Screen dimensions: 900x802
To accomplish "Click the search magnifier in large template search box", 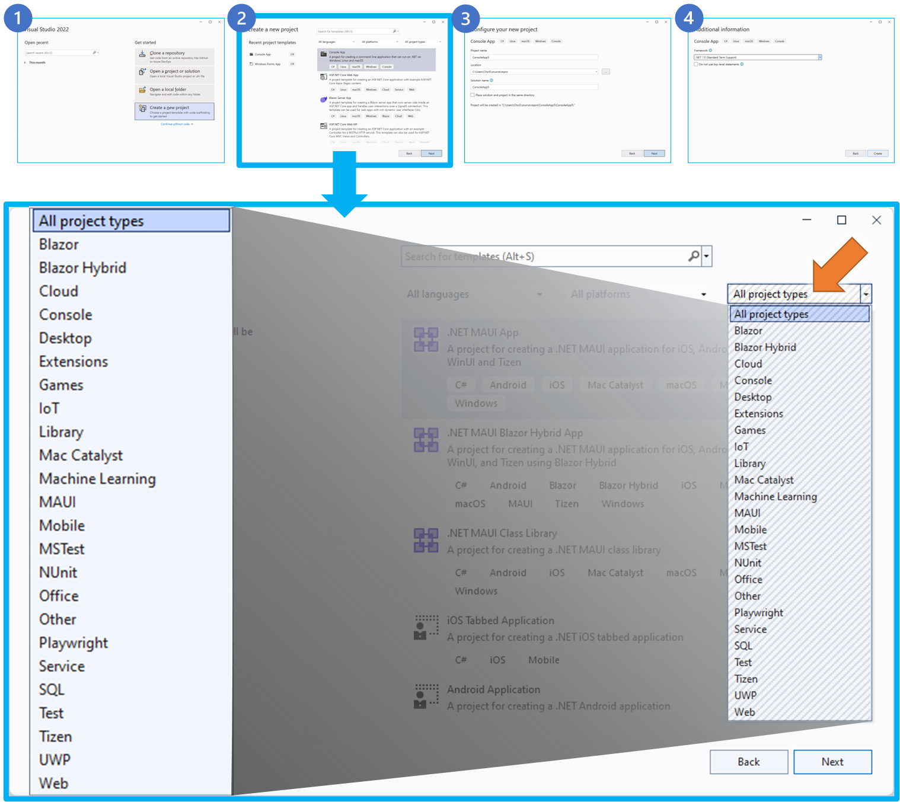I will [x=693, y=256].
